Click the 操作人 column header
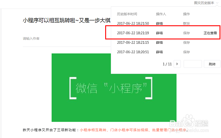 161,14
